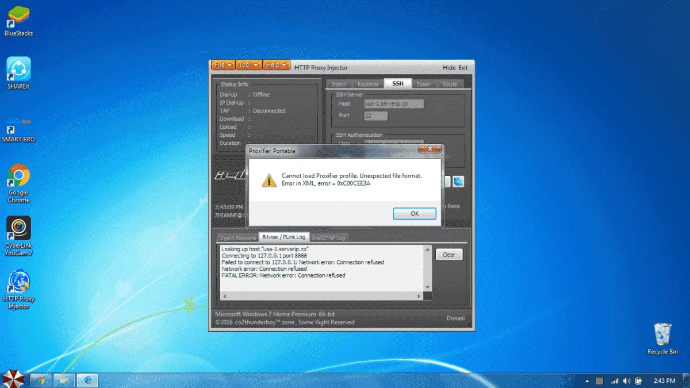The height and width of the screenshot is (388, 690).
Task: Open the Inject Respons log tab
Action: 237,237
